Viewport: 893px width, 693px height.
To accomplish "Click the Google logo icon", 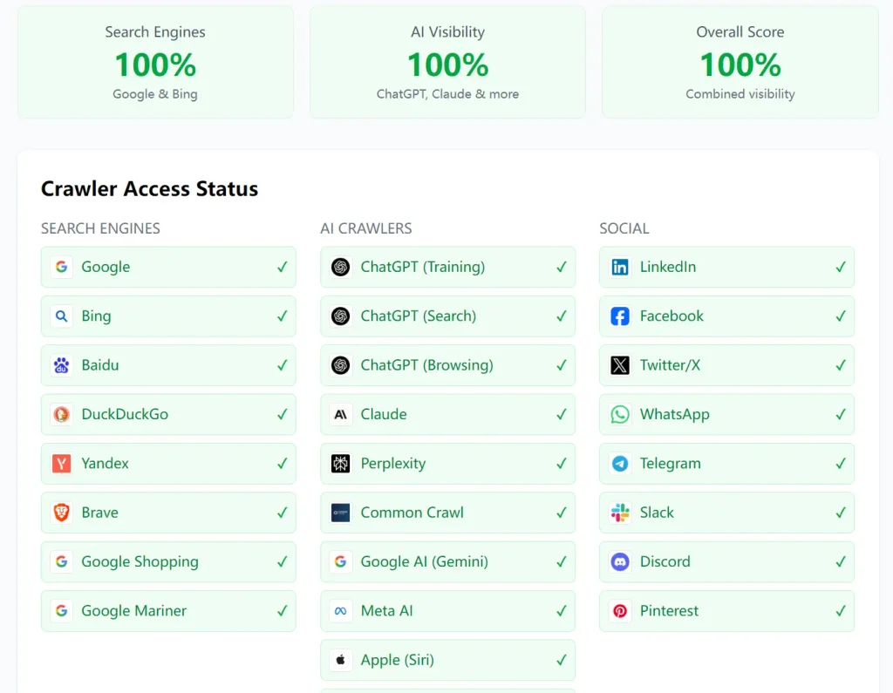I will [61, 267].
